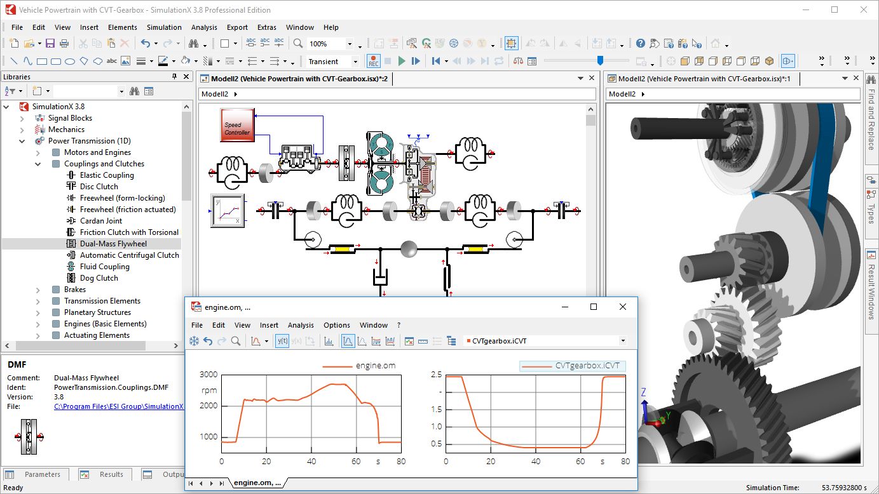Collapse the Couplings and Clutches tree node

(38, 164)
